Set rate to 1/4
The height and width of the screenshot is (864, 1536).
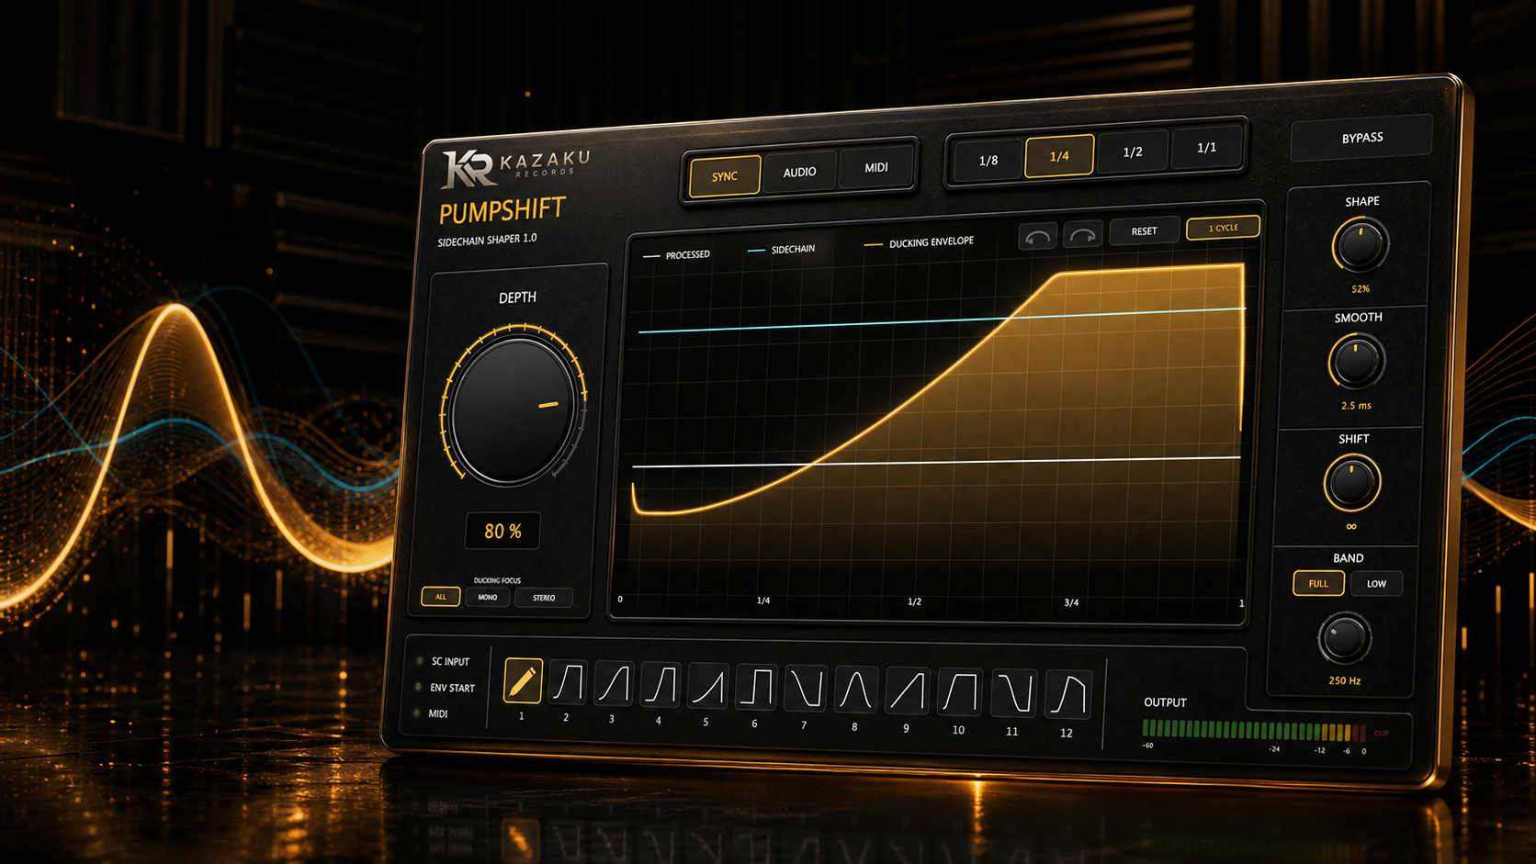point(1059,156)
